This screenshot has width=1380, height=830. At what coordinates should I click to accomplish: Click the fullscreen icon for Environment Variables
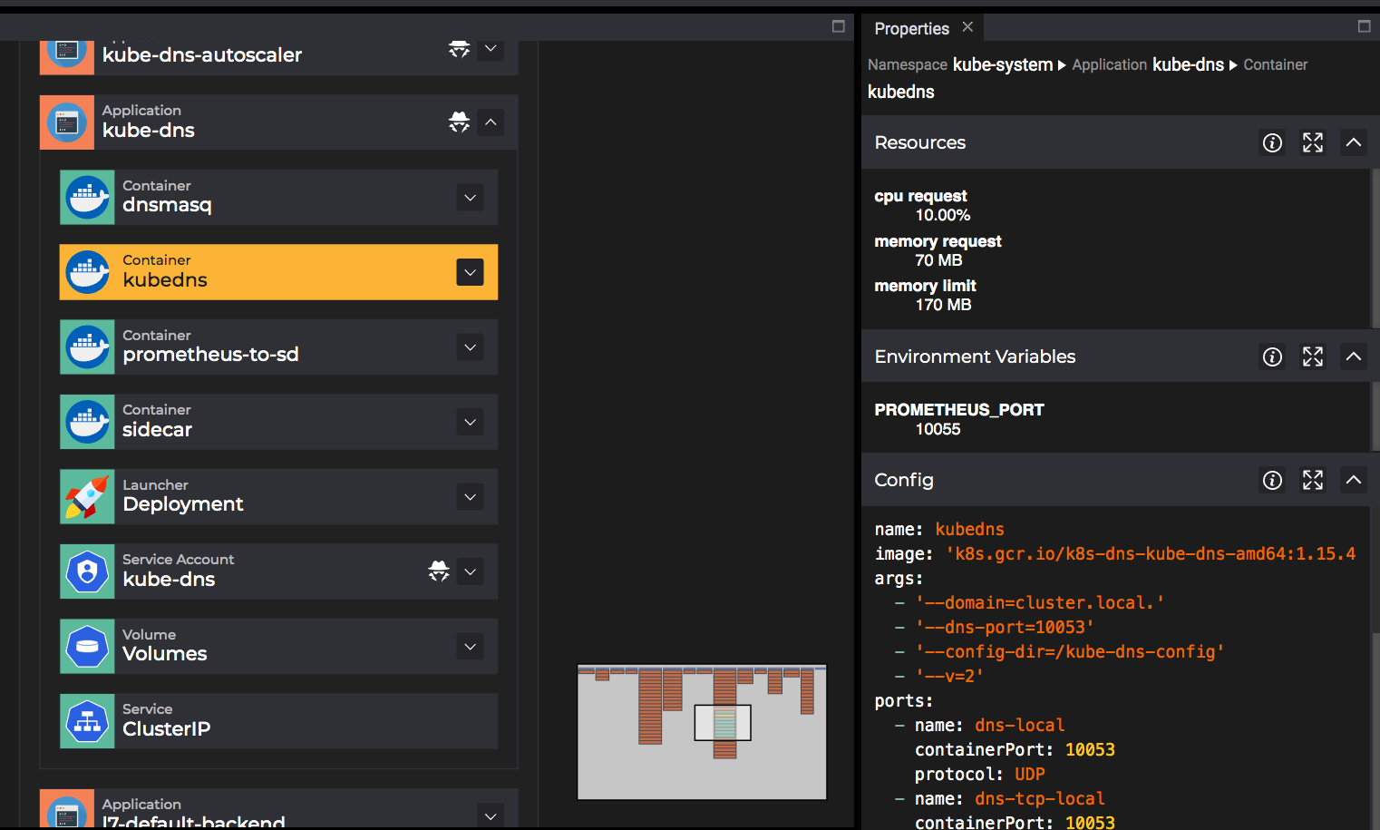(1312, 356)
